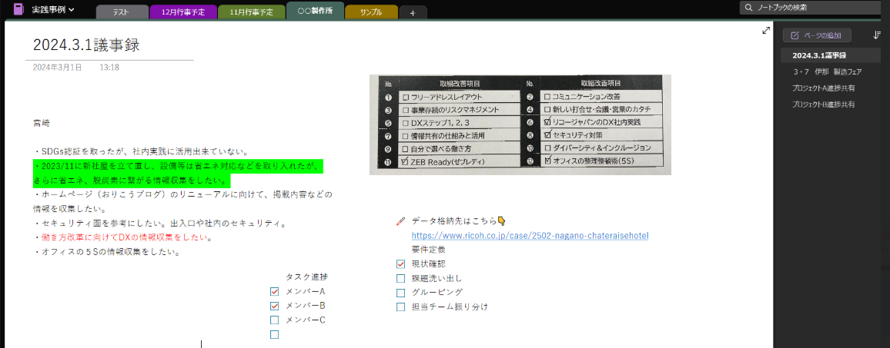Select the inserted checklist photo image
890x348 pixels.
tap(520, 124)
